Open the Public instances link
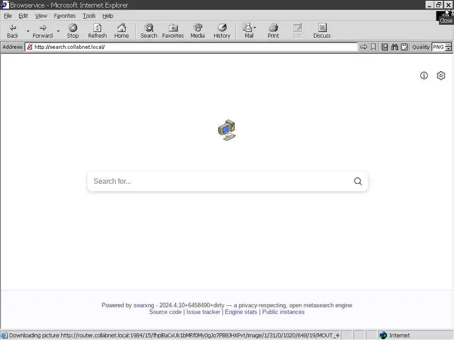 tap(283, 312)
